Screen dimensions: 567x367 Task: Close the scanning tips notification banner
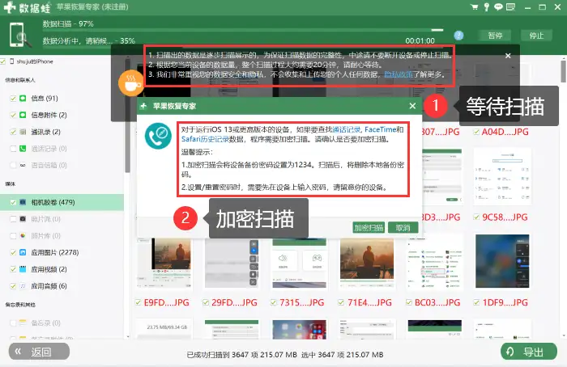click(508, 56)
